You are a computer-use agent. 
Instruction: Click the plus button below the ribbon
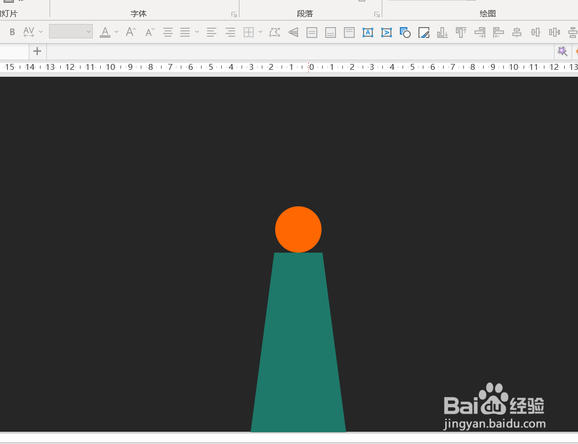(37, 51)
